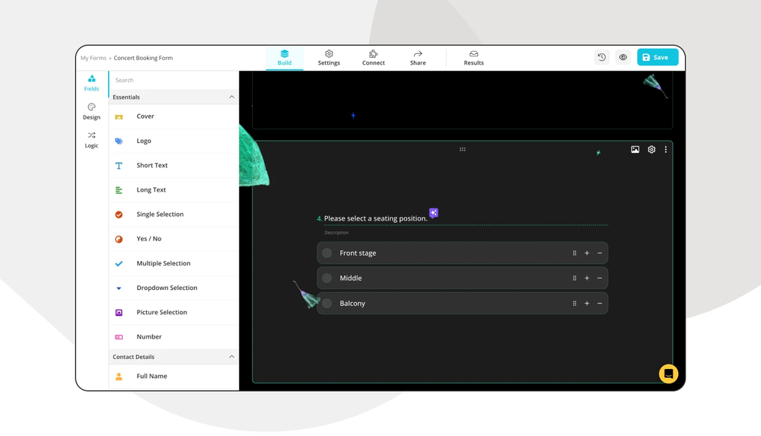This screenshot has height=436, width=761.
Task: Select the Front stage radio button
Action: 327,253
